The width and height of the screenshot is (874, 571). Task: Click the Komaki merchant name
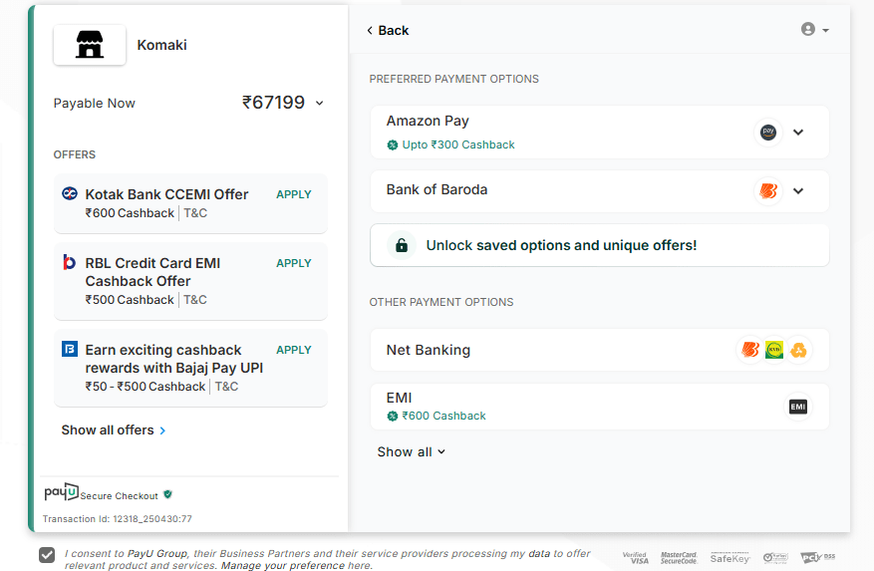click(x=161, y=45)
